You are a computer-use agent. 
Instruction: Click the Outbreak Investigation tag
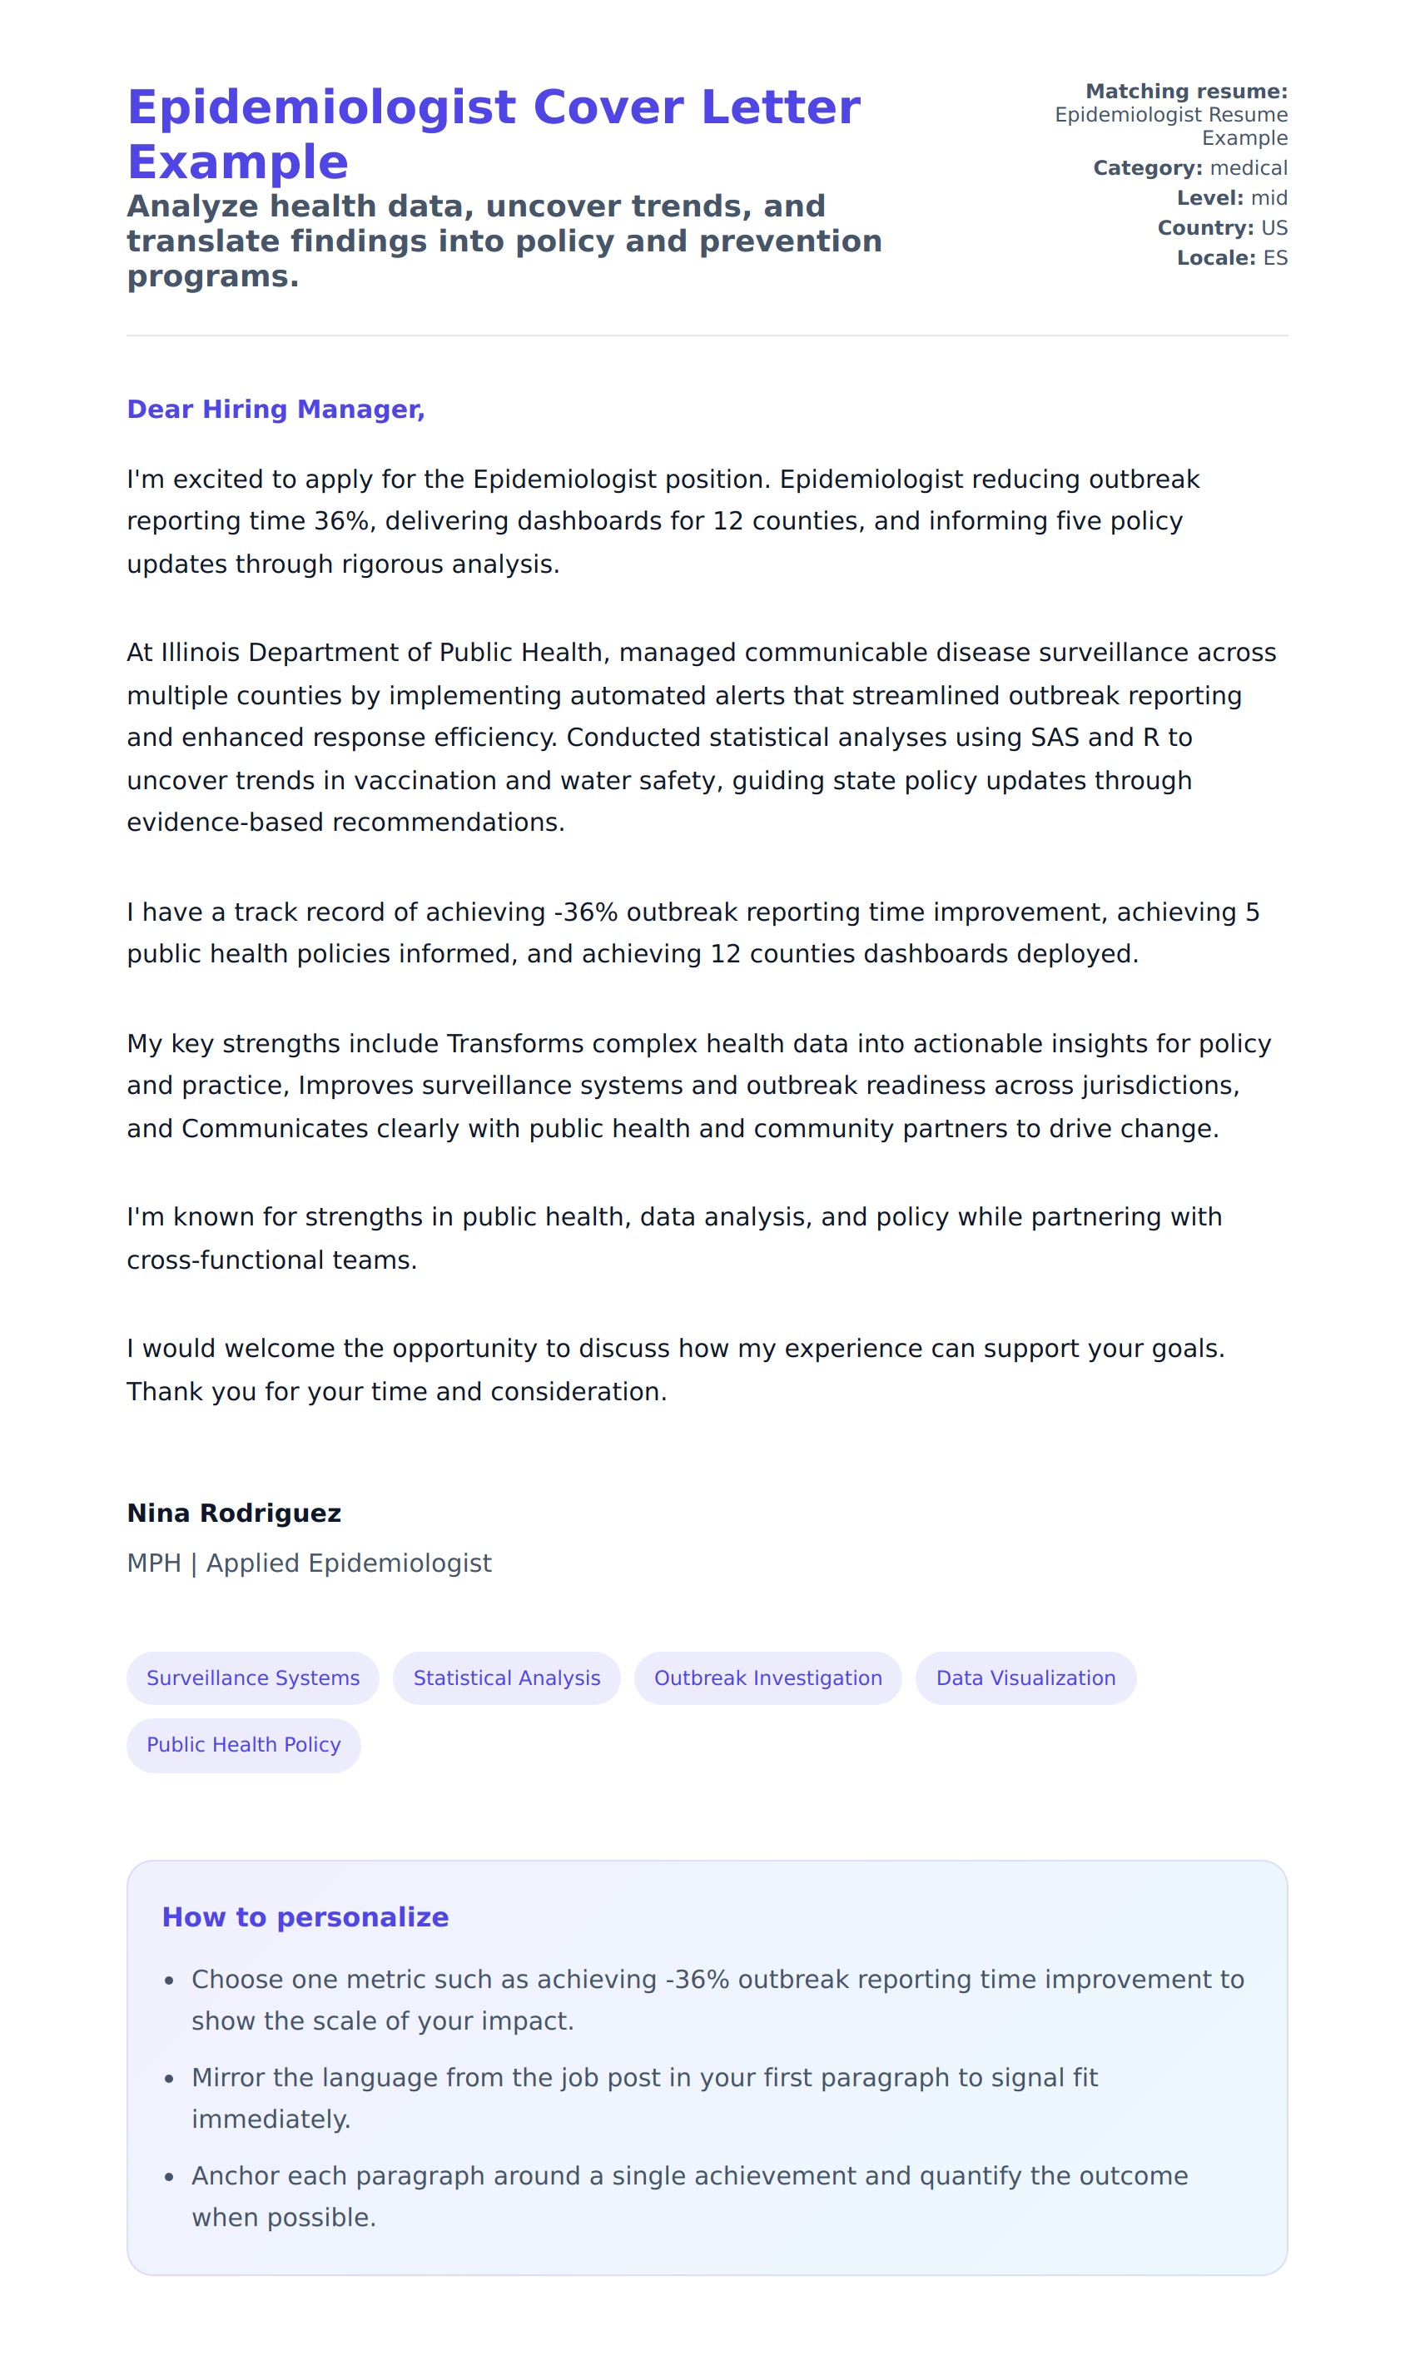click(767, 1678)
